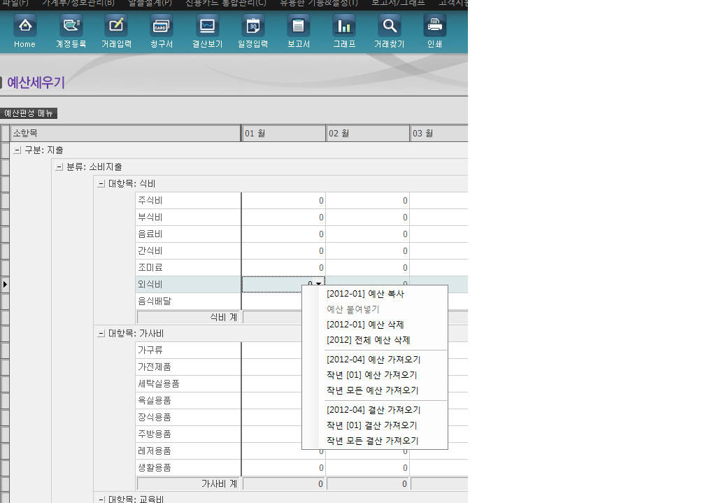Viewport: 705px width, 503px height.
Task: Open 계정등록 (account registration) via its toolbar icon
Action: 71,31
